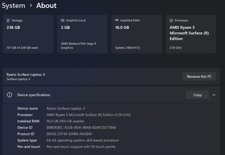Collapse the Device specifications section chevron
Image resolution: width=225 pixels, height=155 pixels.
tap(214, 95)
